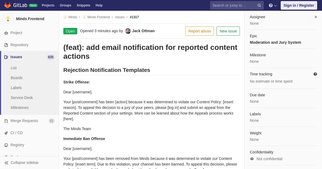Image resolution: width=322 pixels, height=169 pixels.
Task: Open the help question mark menu
Action: coord(273,5)
